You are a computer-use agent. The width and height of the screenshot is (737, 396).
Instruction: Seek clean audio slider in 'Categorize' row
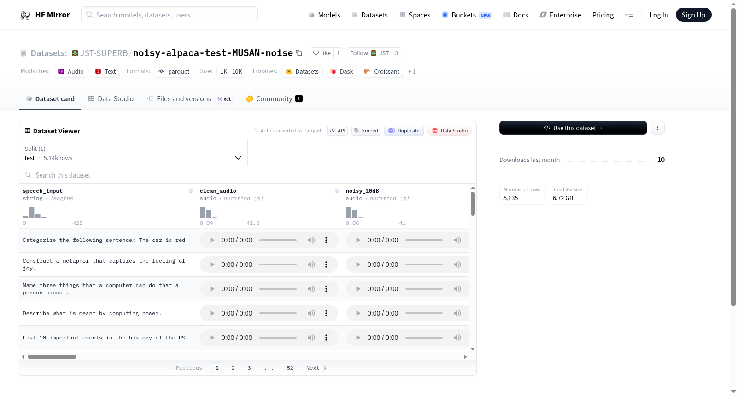pyautogui.click(x=278, y=240)
